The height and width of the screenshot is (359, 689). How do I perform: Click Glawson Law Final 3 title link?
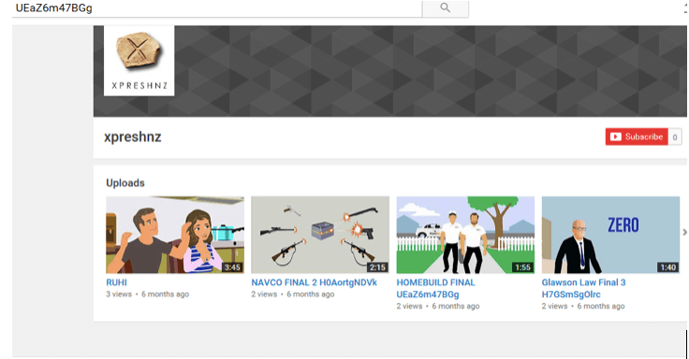tap(583, 288)
